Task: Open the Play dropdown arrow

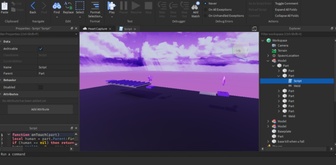Action: [x=112, y=17]
